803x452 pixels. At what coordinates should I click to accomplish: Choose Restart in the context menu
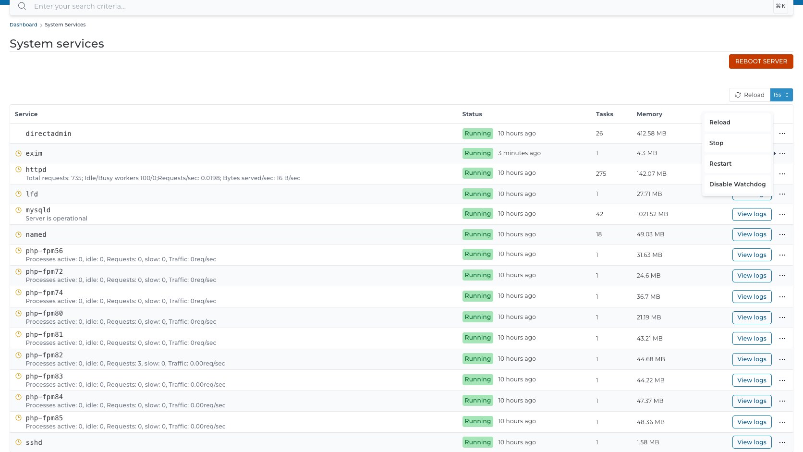737,164
